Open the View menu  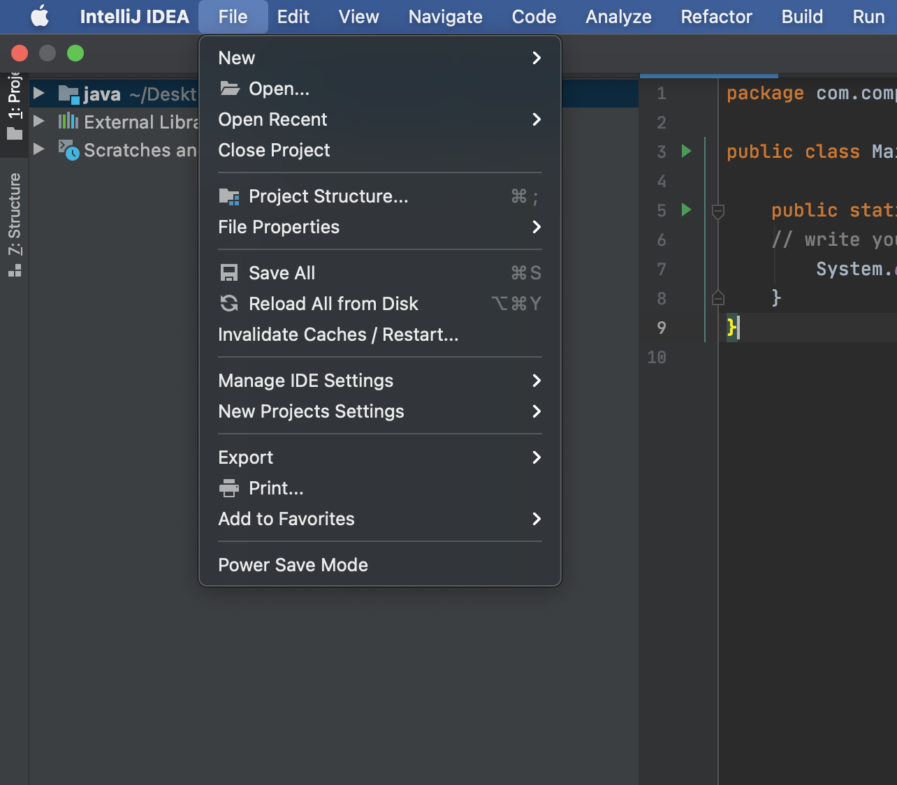(358, 16)
